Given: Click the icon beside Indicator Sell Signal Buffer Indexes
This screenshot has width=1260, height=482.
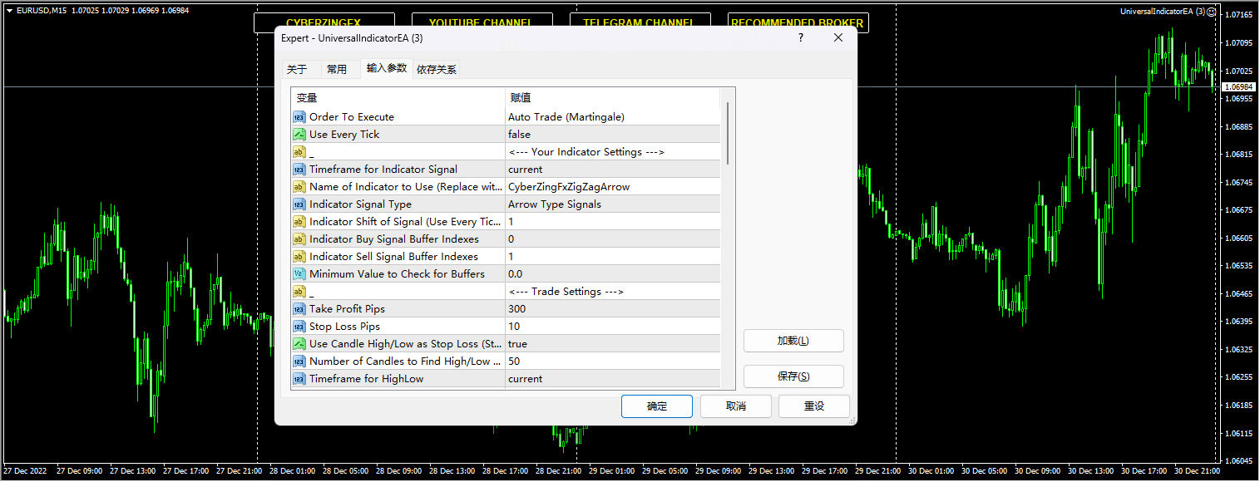Looking at the screenshot, I should click(x=299, y=257).
